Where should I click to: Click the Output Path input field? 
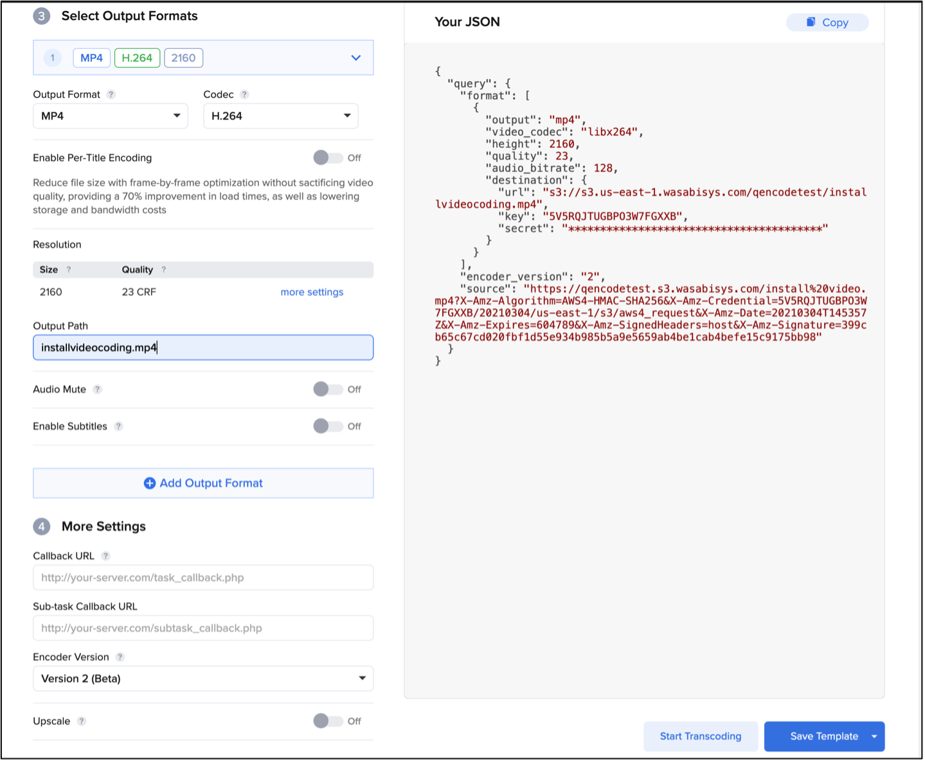coord(203,348)
